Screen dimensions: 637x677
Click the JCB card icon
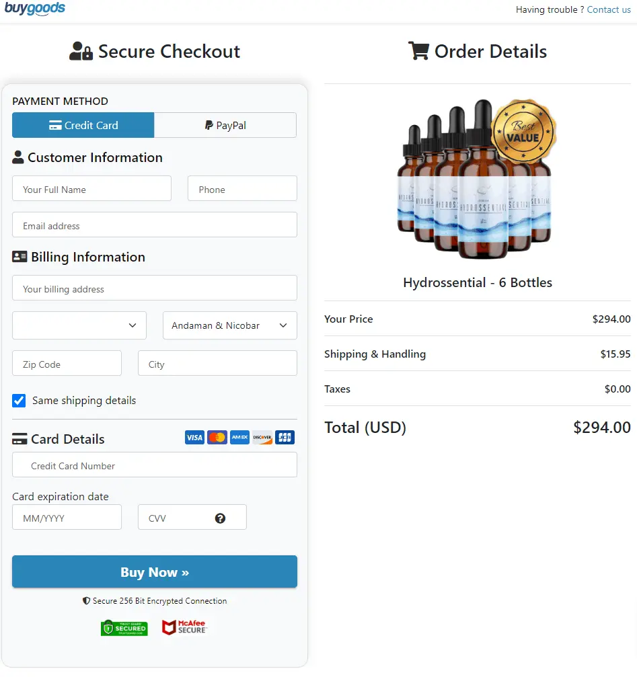(285, 437)
